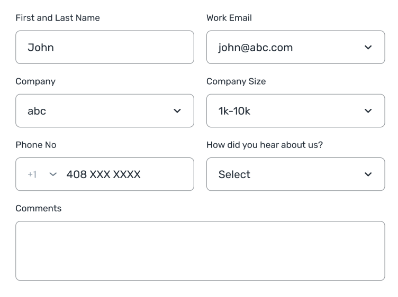Click the chevron arrow in Work Email field
The height and width of the screenshot is (297, 398).
click(x=368, y=48)
